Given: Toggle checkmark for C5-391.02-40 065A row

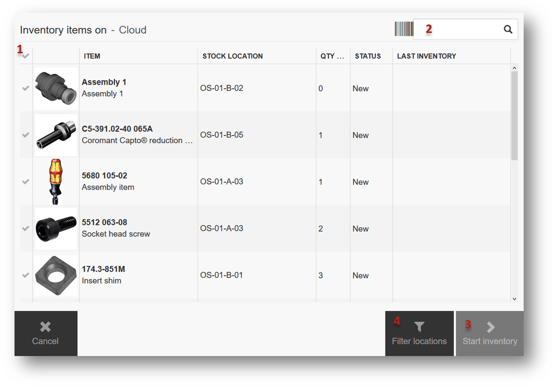Looking at the screenshot, I should pyautogui.click(x=26, y=135).
